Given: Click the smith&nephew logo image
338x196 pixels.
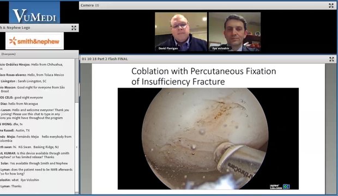Looking at the screenshot, I should (34, 41).
